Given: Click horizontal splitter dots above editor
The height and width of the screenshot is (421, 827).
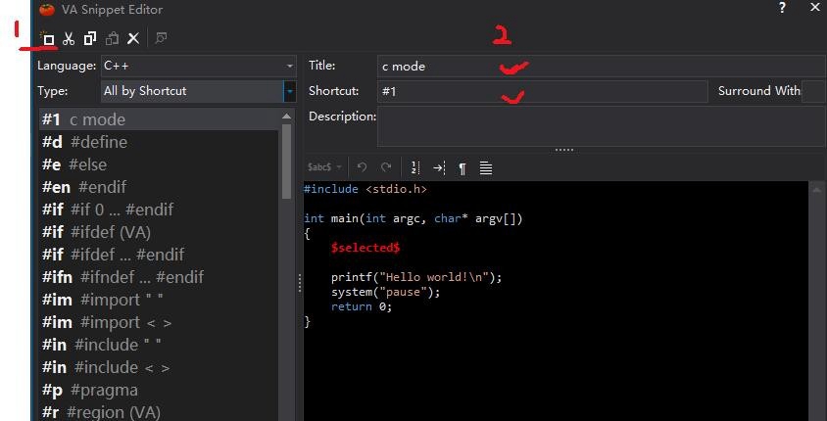Looking at the screenshot, I should coord(563,150).
